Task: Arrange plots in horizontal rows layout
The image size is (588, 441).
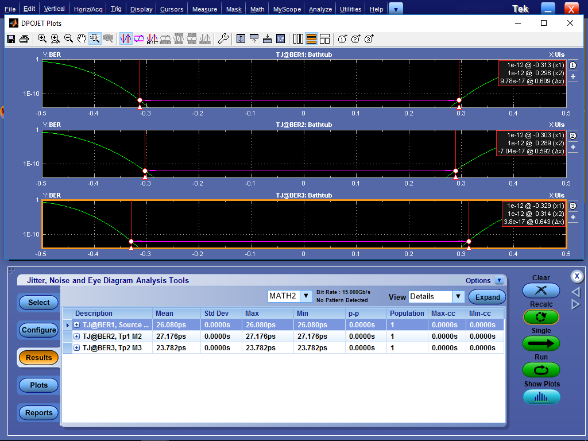Action: tap(311, 38)
